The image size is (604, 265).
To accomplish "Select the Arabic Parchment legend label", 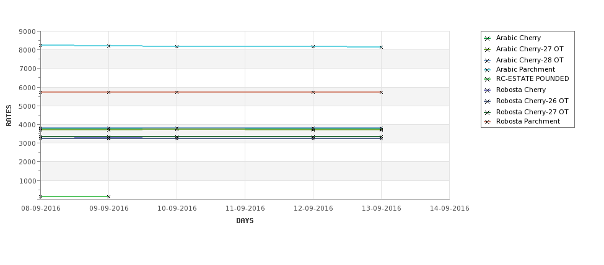I will (525, 69).
